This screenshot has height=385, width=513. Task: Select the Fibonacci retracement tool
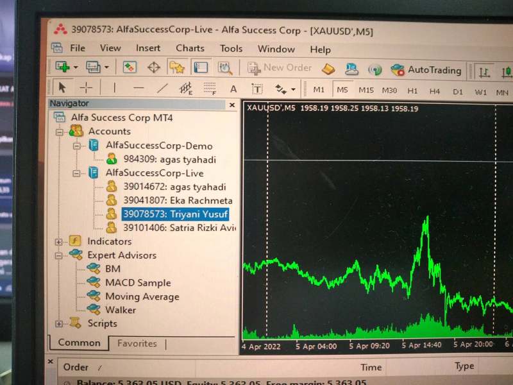[x=210, y=89]
